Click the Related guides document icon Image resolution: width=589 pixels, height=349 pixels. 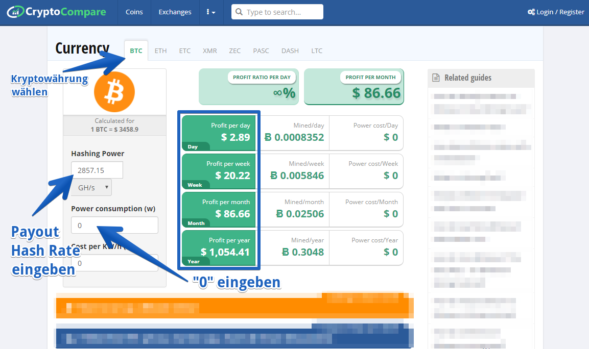[x=436, y=78]
